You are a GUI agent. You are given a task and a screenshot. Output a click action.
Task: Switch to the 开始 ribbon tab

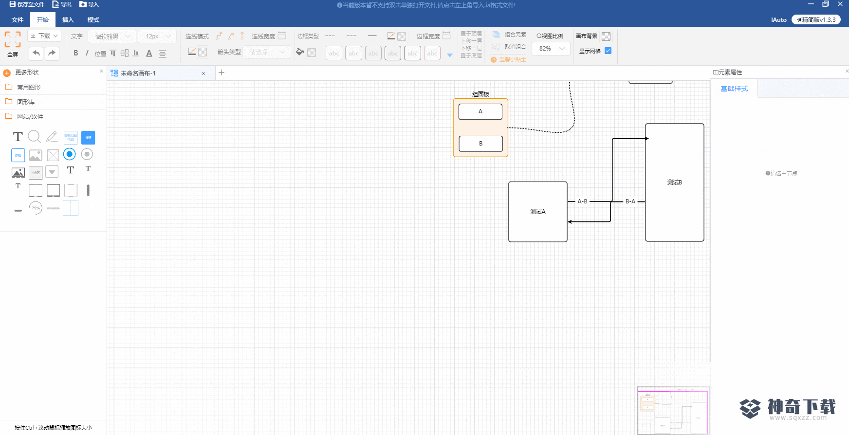click(43, 20)
